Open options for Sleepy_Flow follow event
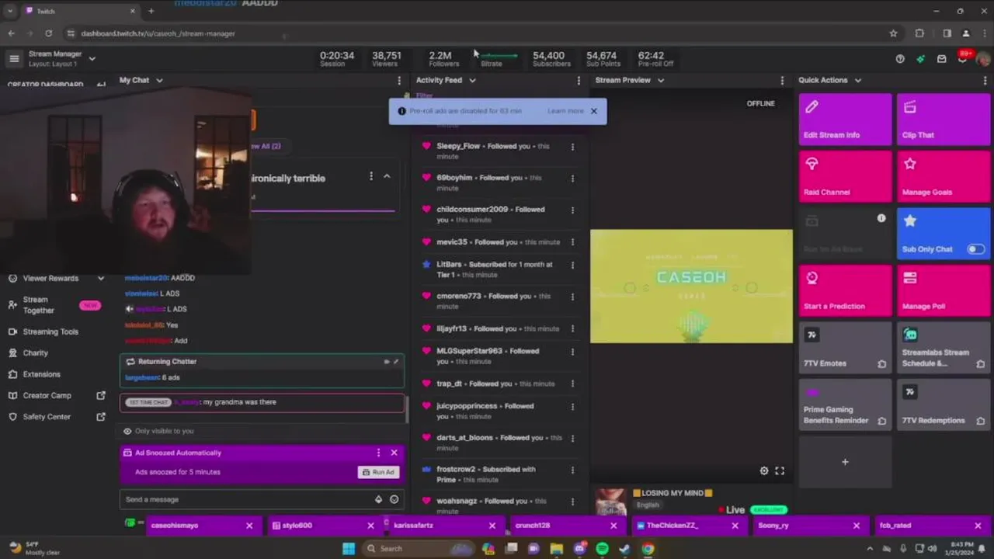This screenshot has width=994, height=559. pos(572,147)
